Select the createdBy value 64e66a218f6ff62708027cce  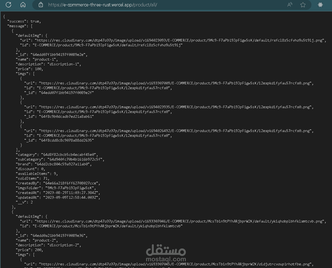(71, 183)
